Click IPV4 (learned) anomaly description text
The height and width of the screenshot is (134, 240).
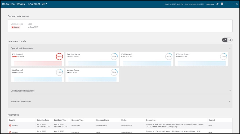click(x=175, y=126)
